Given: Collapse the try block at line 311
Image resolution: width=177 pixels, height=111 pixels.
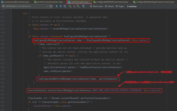Looking at the screenshot, I should (x=12, y=13).
